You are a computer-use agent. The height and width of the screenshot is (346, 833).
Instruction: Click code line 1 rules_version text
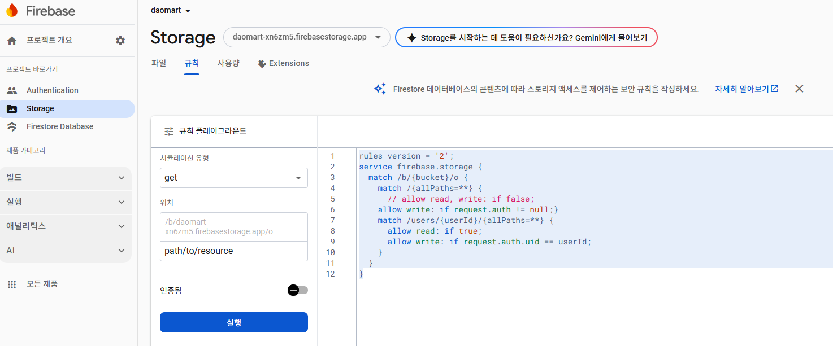[x=406, y=156]
